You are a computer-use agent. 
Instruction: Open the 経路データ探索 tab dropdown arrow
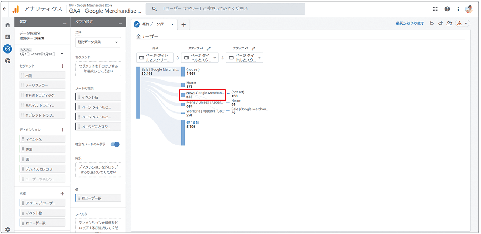(172, 24)
